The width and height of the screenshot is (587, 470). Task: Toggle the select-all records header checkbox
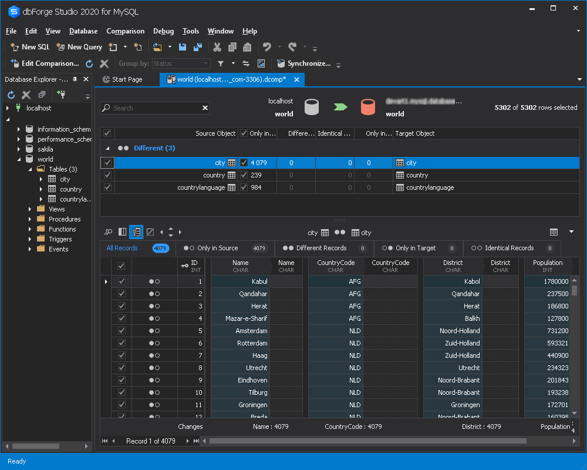pyautogui.click(x=121, y=266)
